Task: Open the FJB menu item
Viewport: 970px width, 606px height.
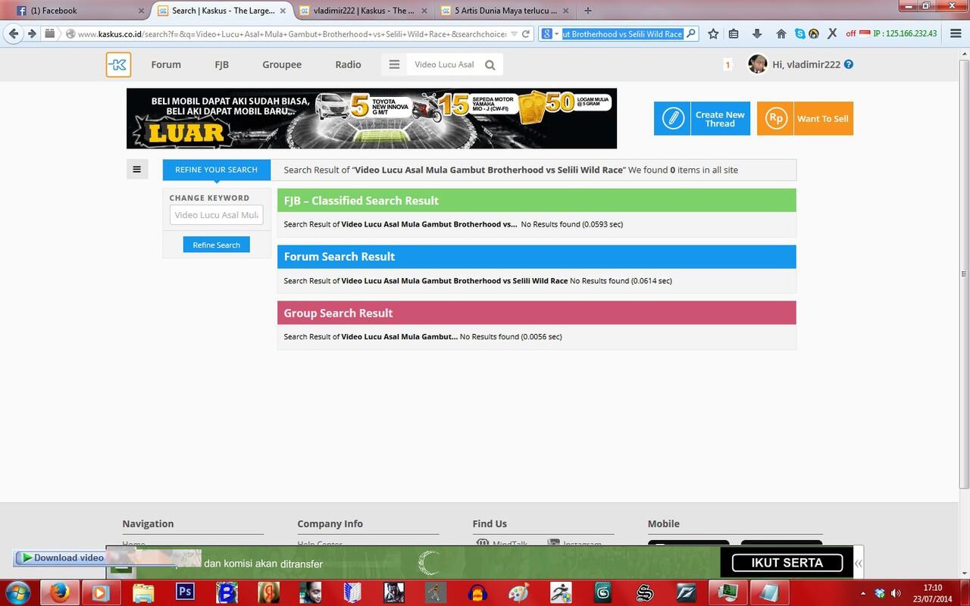Action: tap(221, 64)
